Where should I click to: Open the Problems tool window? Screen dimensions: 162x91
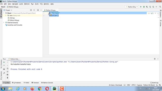[x=16, y=83]
